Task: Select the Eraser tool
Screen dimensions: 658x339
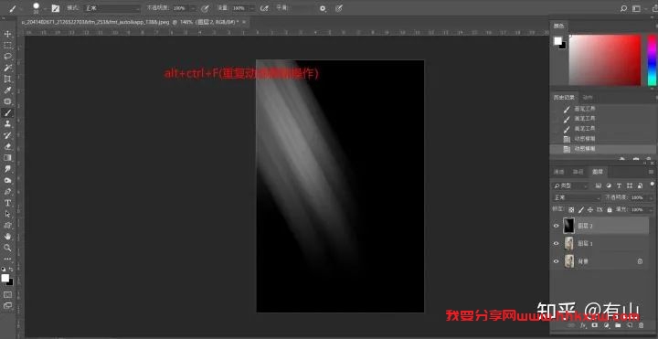Action: point(7,146)
